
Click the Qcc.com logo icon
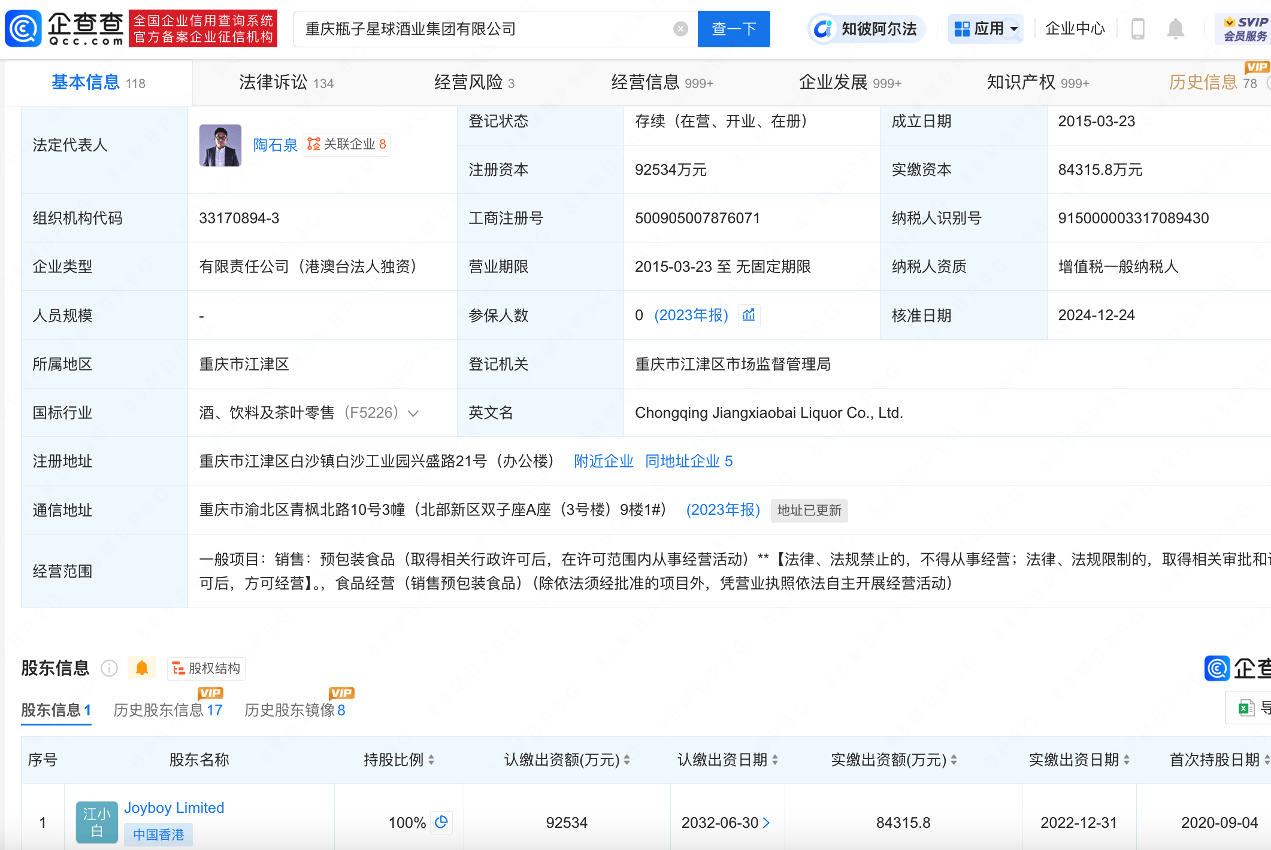coord(23,29)
